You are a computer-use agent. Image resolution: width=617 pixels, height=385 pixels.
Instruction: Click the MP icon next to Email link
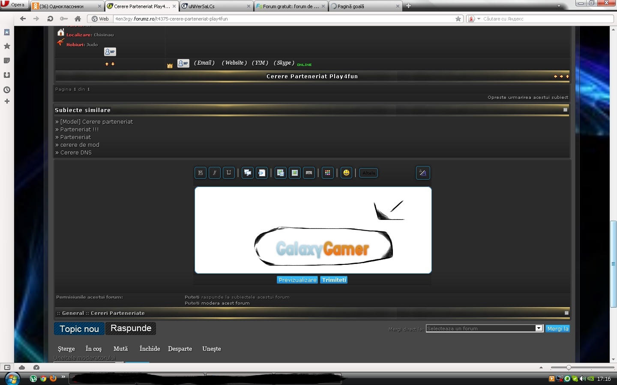pos(183,63)
